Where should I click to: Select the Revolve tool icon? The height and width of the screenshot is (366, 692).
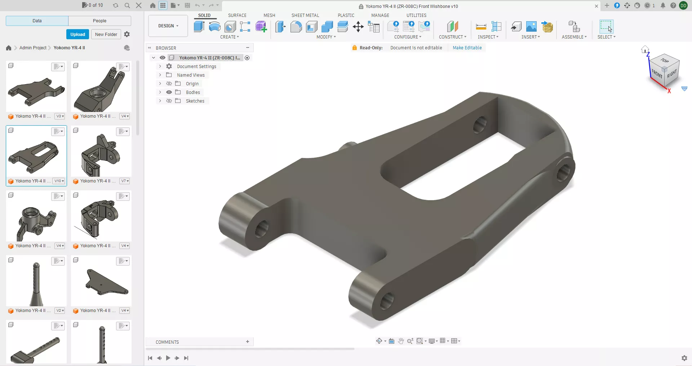pyautogui.click(x=215, y=27)
